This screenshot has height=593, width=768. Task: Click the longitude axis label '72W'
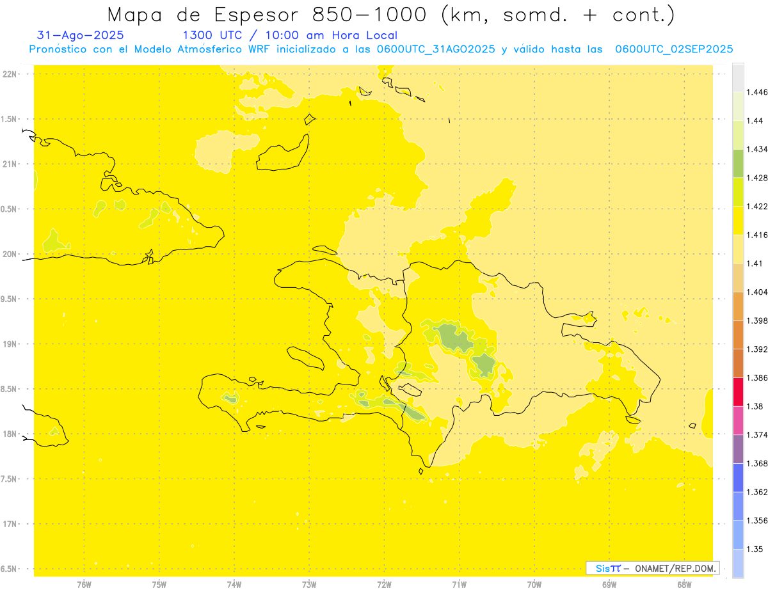click(384, 584)
